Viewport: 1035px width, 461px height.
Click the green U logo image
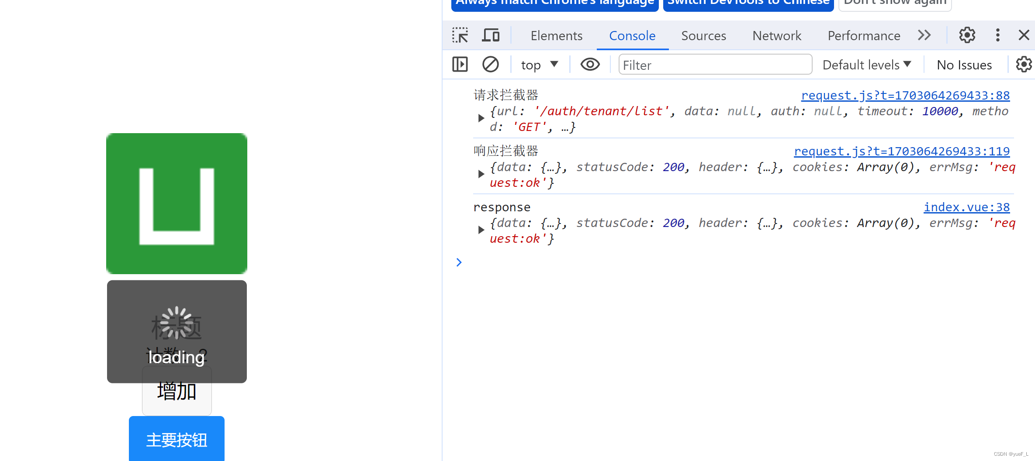click(x=177, y=203)
